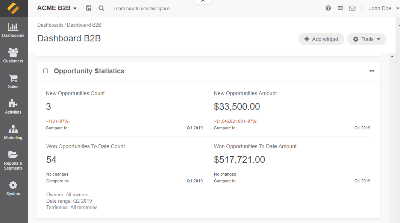Open the Customers sidebar menu
The width and height of the screenshot is (400, 223).
pyautogui.click(x=13, y=56)
